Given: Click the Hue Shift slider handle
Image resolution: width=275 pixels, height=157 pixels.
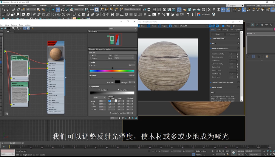Looking at the screenshot, I should pyautogui.click(x=112, y=68).
